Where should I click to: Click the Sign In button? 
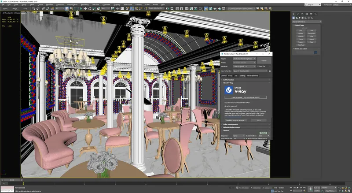coord(313,5)
